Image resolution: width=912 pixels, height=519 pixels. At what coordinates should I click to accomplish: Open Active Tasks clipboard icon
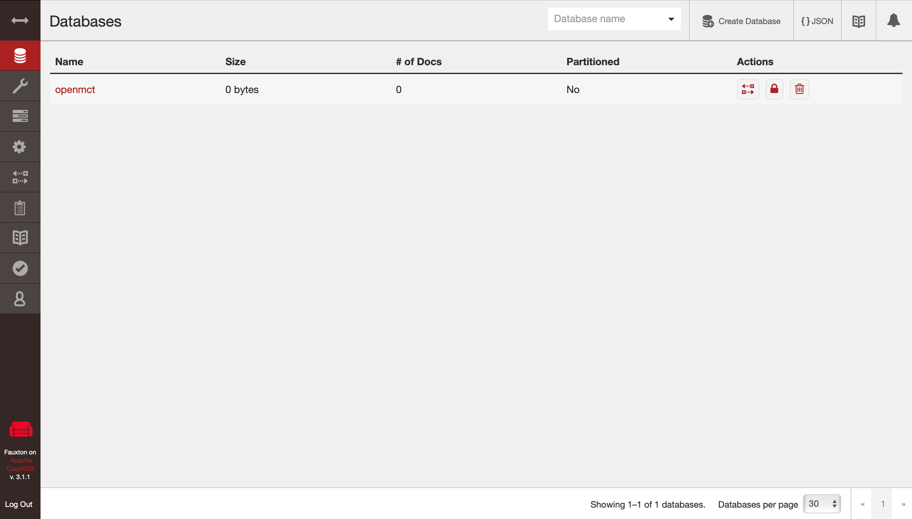[20, 207]
